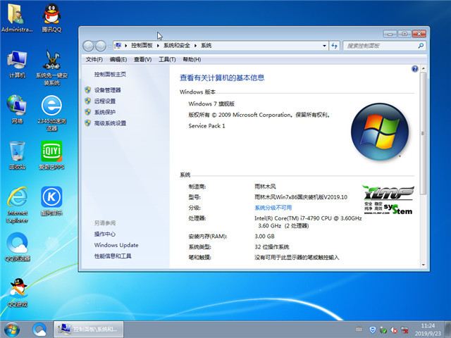Screen dimensions: 451x338
Task: Go to 控制面板主页
Action: point(110,74)
